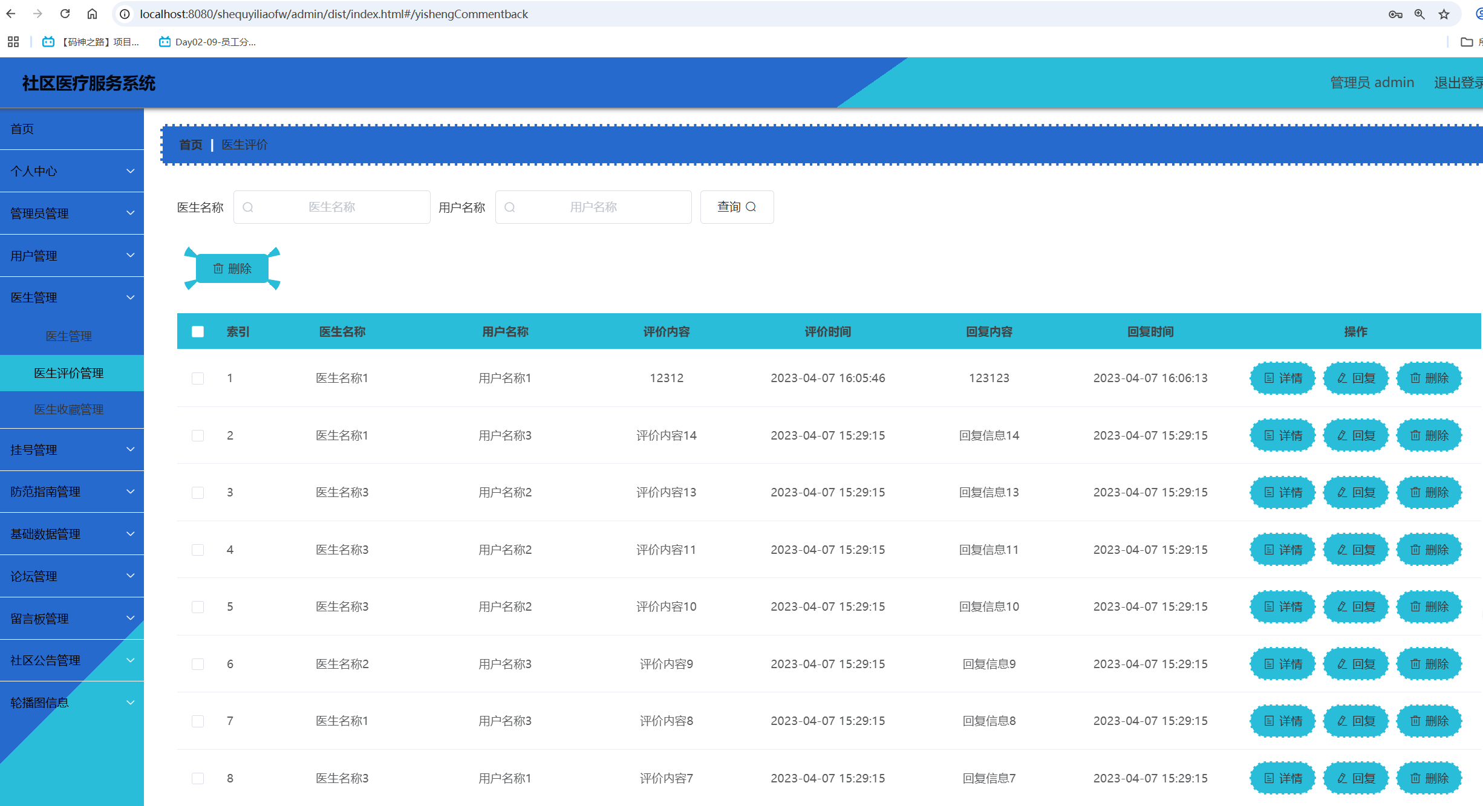Image resolution: width=1483 pixels, height=806 pixels.
Task: Check the checkbox for row 6
Action: coord(198,664)
